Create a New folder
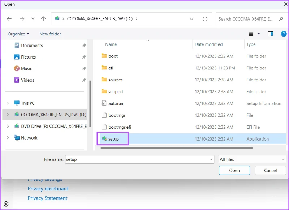The width and height of the screenshot is (289, 210). pos(50,34)
